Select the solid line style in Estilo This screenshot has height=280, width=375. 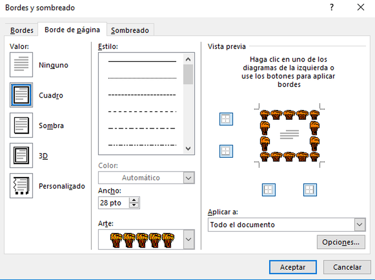pyautogui.click(x=142, y=61)
